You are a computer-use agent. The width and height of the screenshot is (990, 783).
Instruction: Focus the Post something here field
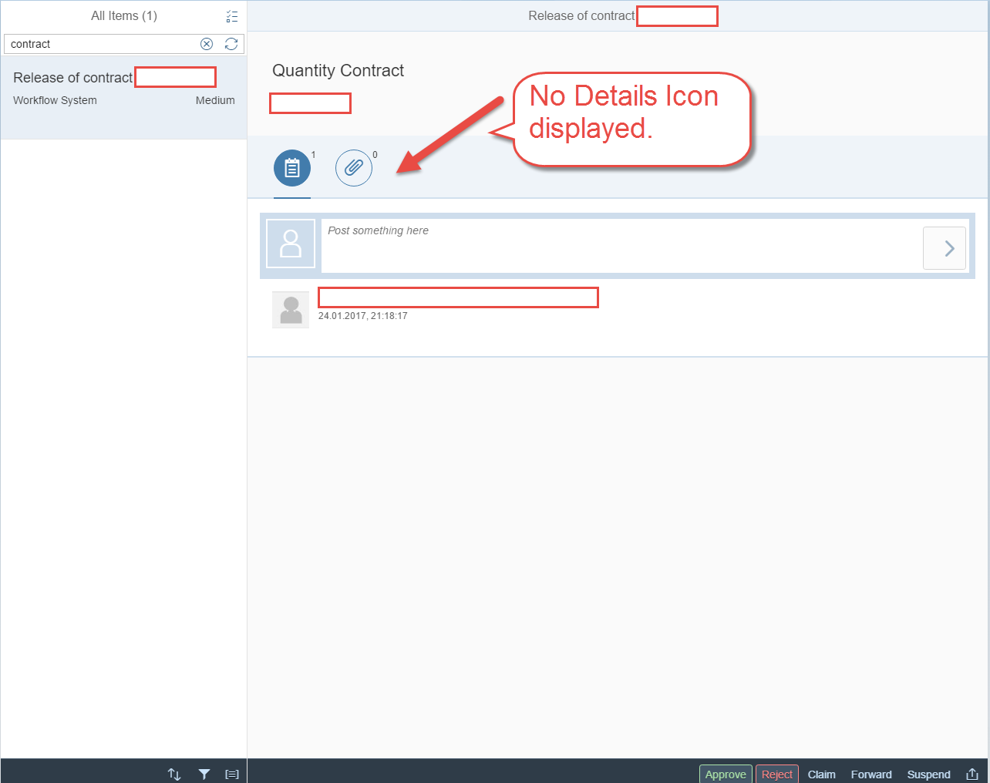[621, 246]
